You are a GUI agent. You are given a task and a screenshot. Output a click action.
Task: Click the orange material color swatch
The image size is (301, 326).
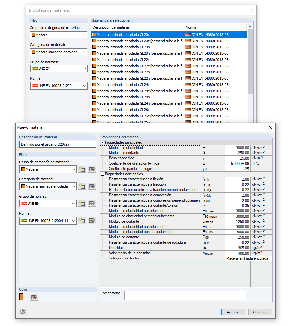21,297
